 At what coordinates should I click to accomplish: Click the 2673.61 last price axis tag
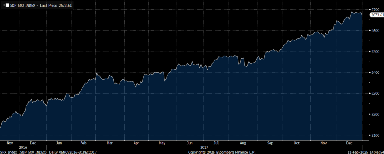pos(376,15)
